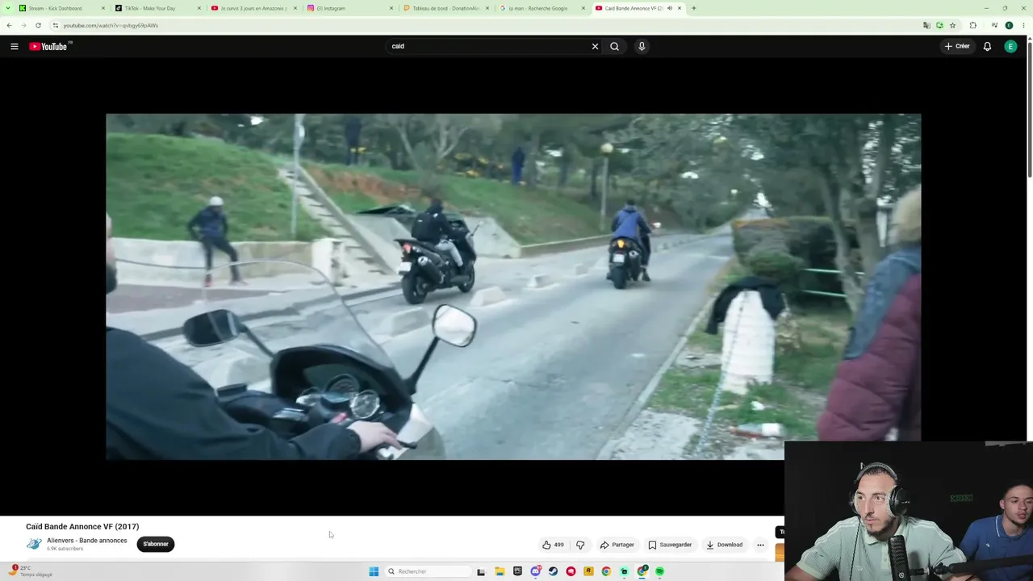Mute audio on the Caïd Bande Annonce tab
The width and height of the screenshot is (1033, 581).
pos(669,8)
